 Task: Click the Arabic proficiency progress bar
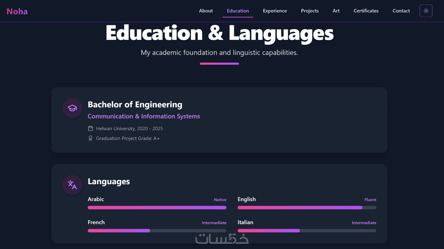[157, 207]
